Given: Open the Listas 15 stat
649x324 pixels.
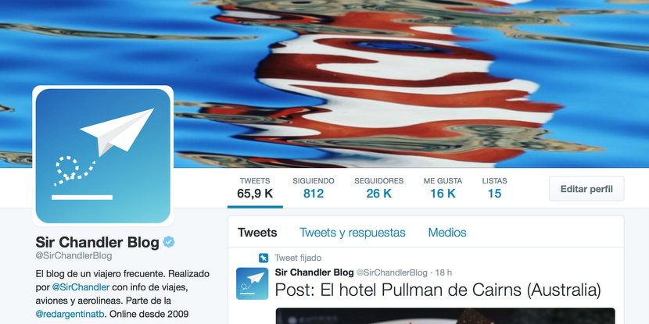Looking at the screenshot, I should click(494, 188).
